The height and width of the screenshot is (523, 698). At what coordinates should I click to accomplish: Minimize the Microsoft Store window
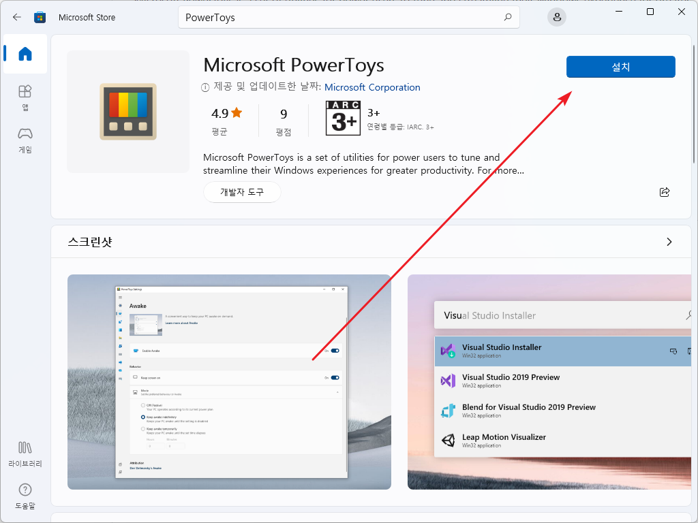[619, 12]
